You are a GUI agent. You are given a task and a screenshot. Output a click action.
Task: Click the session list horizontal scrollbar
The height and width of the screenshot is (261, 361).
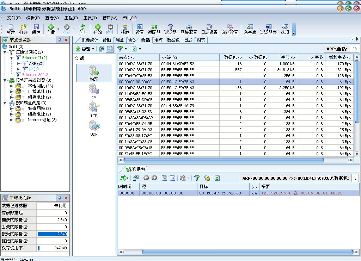224,160
